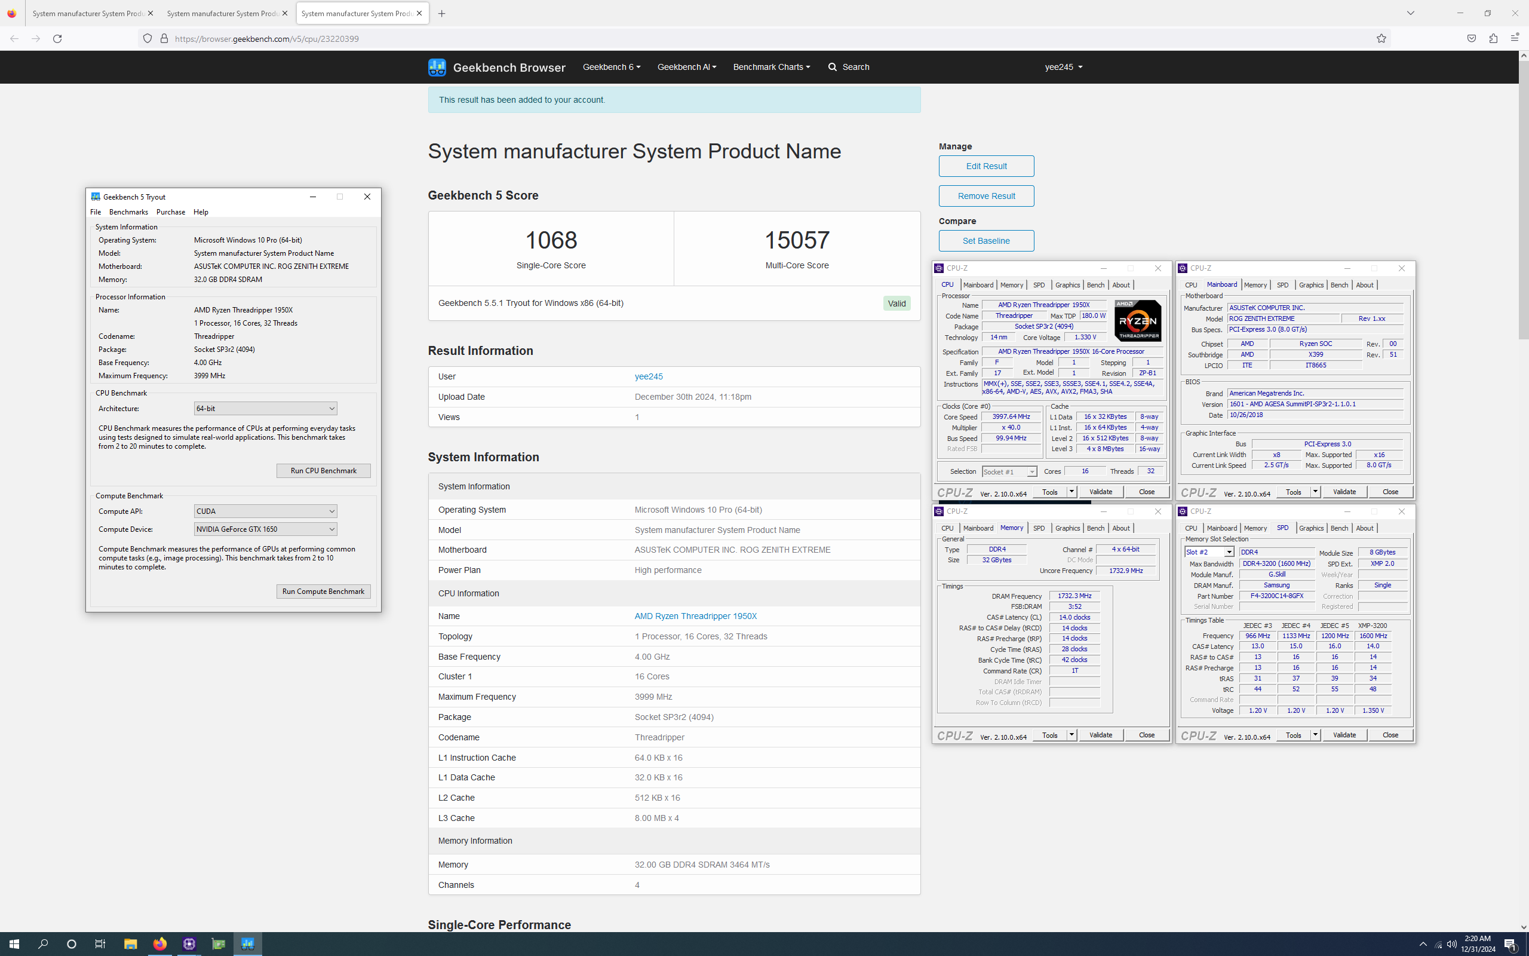The height and width of the screenshot is (956, 1529).
Task: Open the yee245 user link
Action: (649, 377)
